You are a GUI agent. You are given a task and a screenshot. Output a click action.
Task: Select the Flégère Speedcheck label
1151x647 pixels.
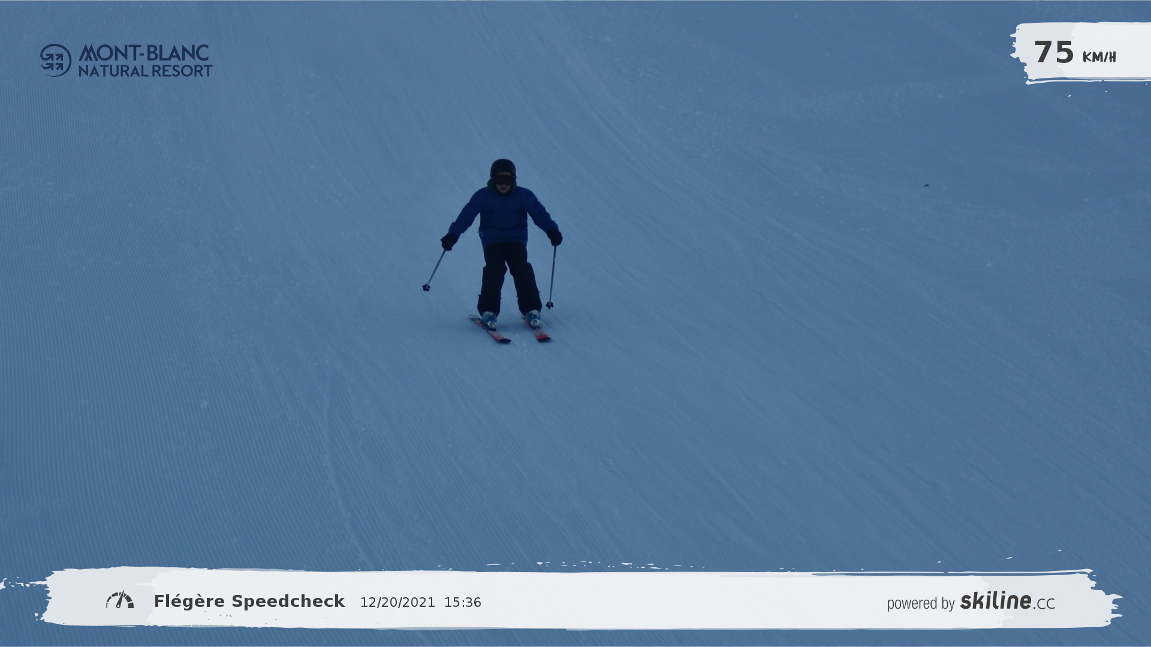click(x=249, y=601)
